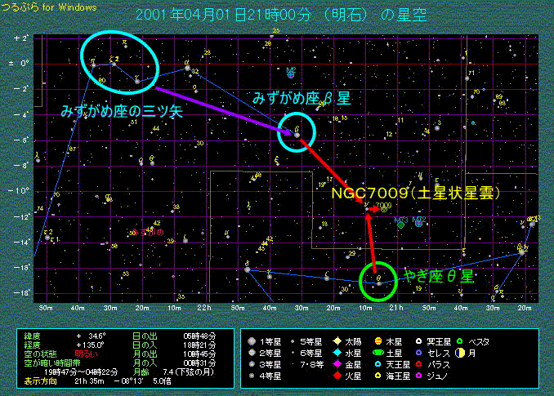Click the yellow '表示方向' label
The width and height of the screenshot is (554, 396).
tap(40, 381)
